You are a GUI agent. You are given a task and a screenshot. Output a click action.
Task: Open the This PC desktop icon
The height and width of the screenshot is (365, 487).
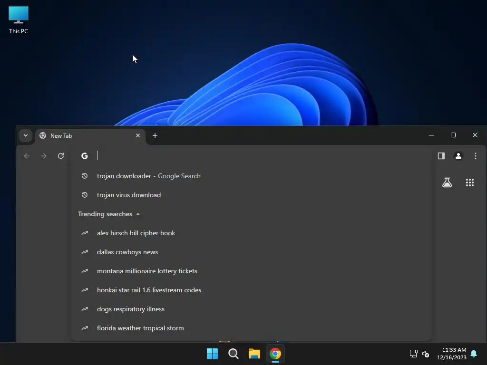tap(19, 20)
